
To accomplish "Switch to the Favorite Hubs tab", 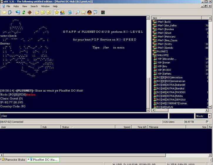I will coord(13,160).
